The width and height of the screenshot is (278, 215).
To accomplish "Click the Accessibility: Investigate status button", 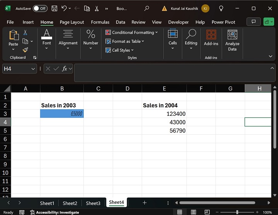I will [x=55, y=212].
